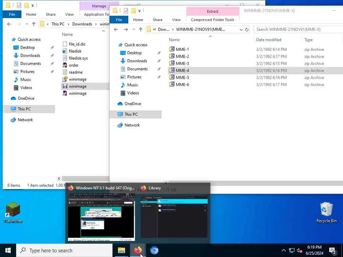Image resolution: width=343 pixels, height=257 pixels.
Task: Launch TLauncher desktop shortcut
Action: 13,212
